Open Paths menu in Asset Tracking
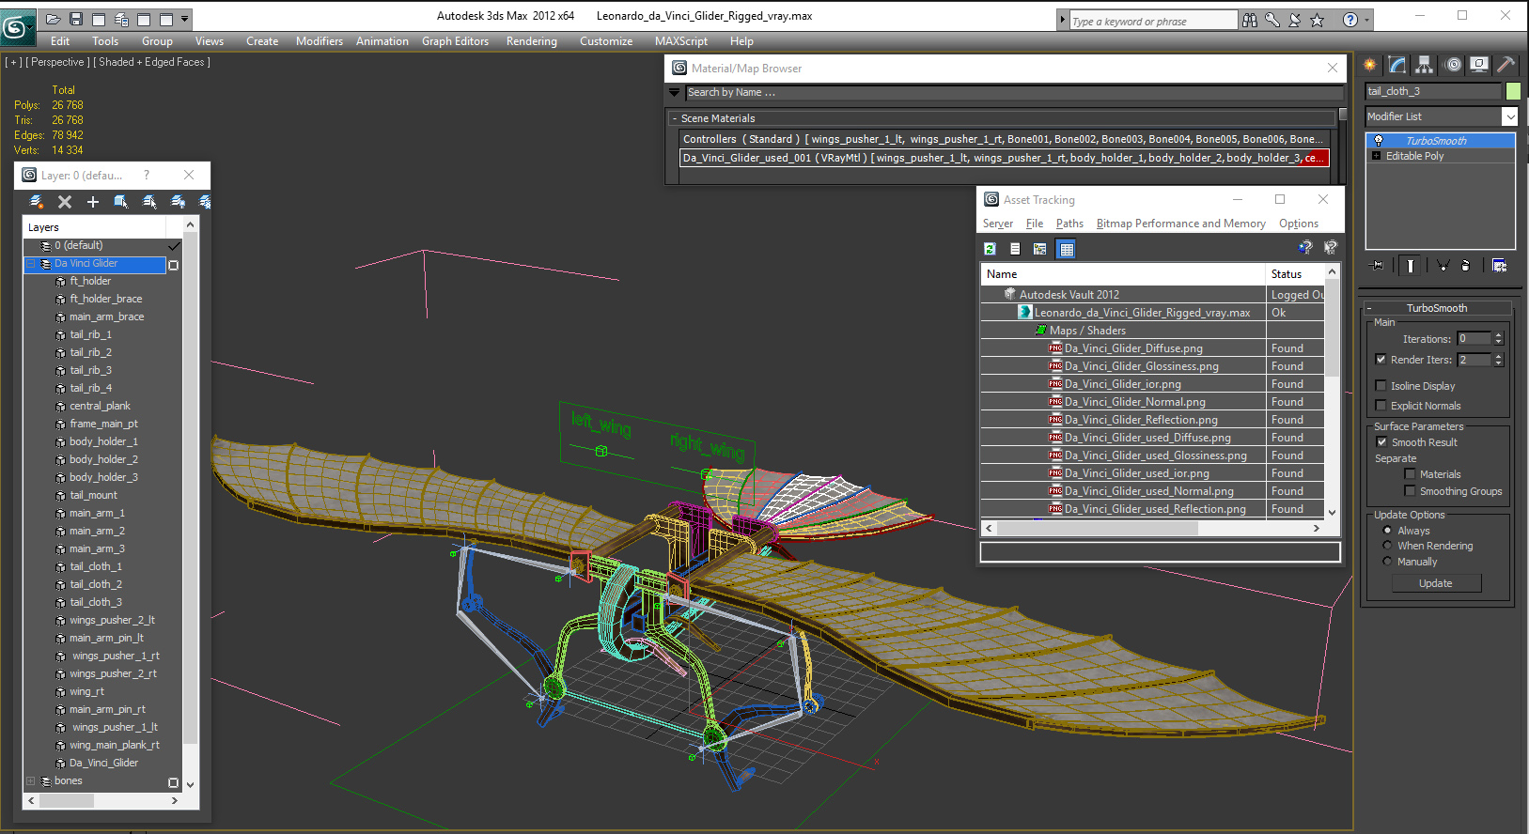1529x834 pixels. [x=1069, y=224]
